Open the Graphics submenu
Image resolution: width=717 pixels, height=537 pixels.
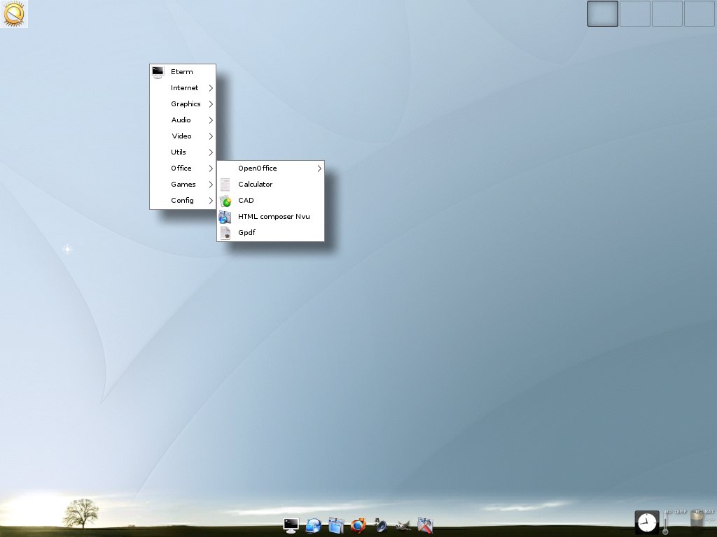tap(183, 103)
